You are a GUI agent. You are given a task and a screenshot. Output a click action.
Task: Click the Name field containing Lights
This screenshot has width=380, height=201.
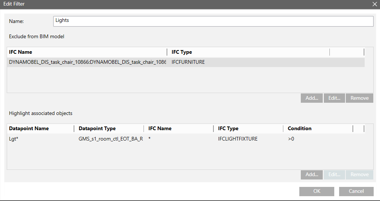[213, 21]
